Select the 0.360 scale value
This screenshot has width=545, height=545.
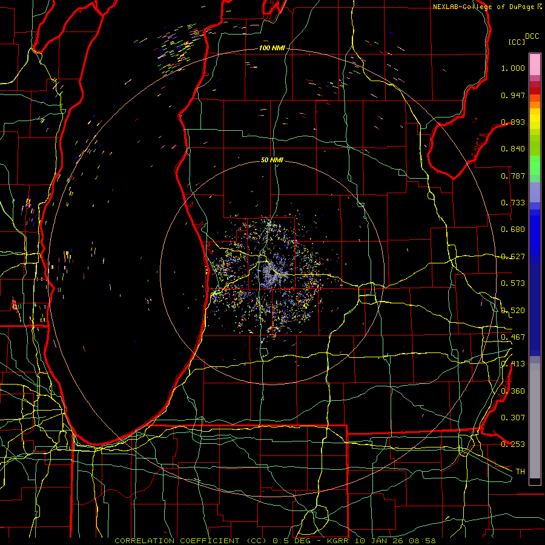[x=513, y=391]
